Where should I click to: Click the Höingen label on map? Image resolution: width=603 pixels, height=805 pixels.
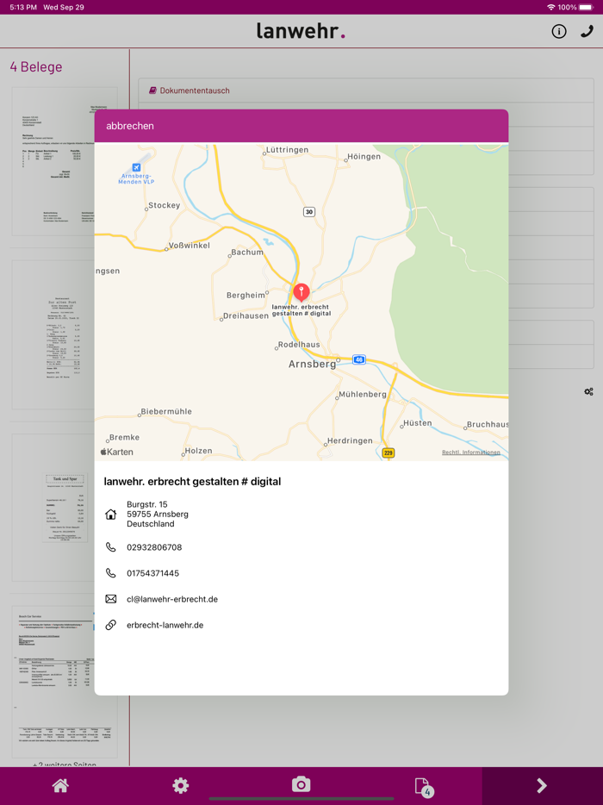click(x=364, y=157)
